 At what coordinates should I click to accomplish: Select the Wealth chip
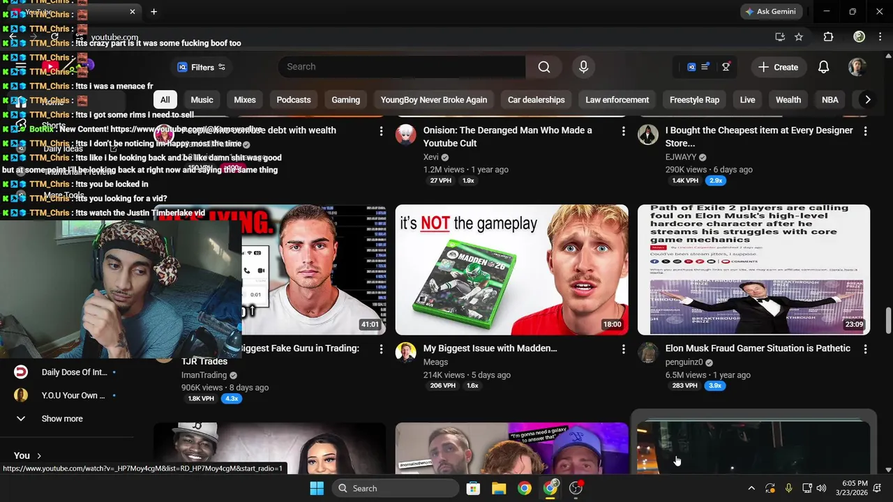[788, 100]
